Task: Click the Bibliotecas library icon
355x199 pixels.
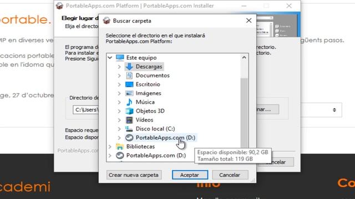Action: point(120,146)
